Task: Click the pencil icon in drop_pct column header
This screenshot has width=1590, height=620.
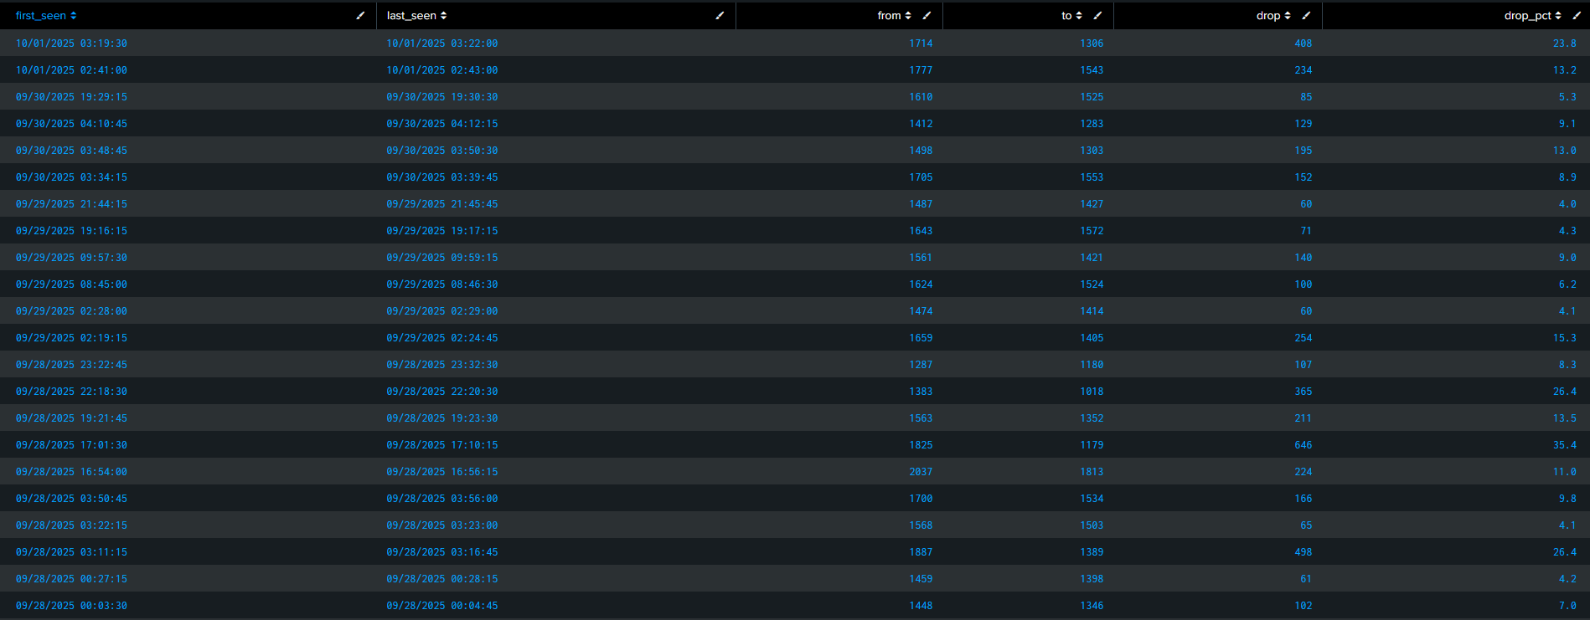Action: [x=1577, y=16]
